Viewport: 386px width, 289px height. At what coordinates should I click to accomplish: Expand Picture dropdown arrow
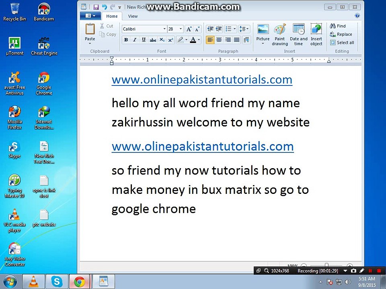[263, 44]
